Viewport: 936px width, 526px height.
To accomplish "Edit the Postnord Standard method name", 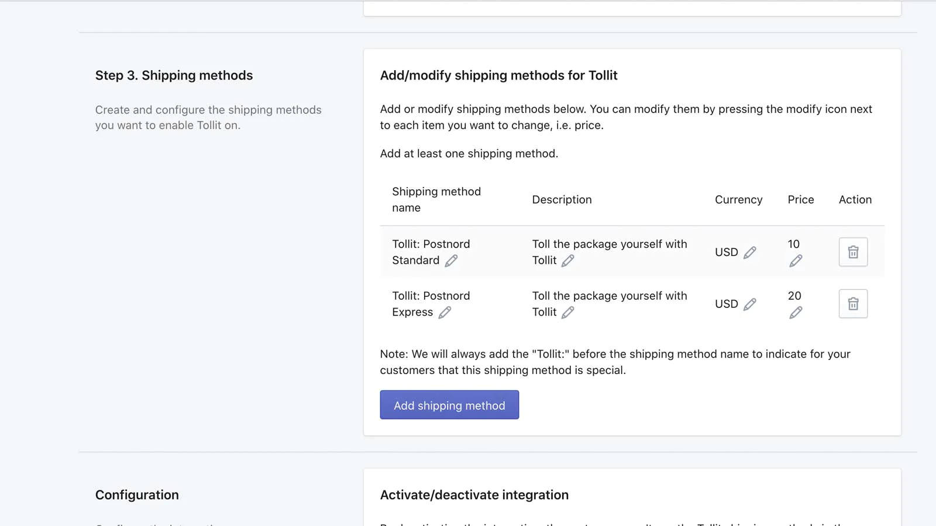I will pyautogui.click(x=451, y=261).
